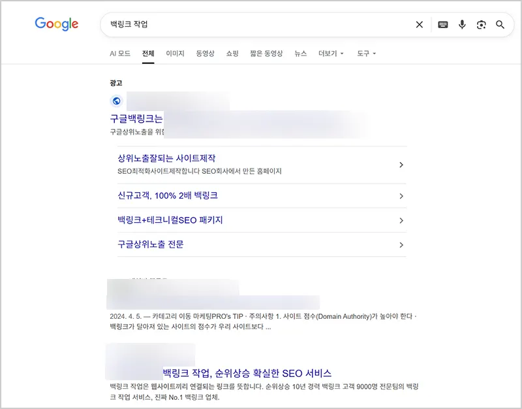
Task: Click chevron beside 백링크+테크니컬SEO 패키지
Action: pyautogui.click(x=401, y=221)
